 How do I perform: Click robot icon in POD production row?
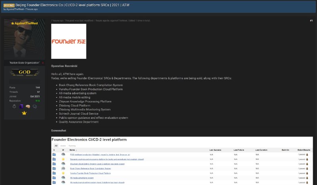coord(307,155)
